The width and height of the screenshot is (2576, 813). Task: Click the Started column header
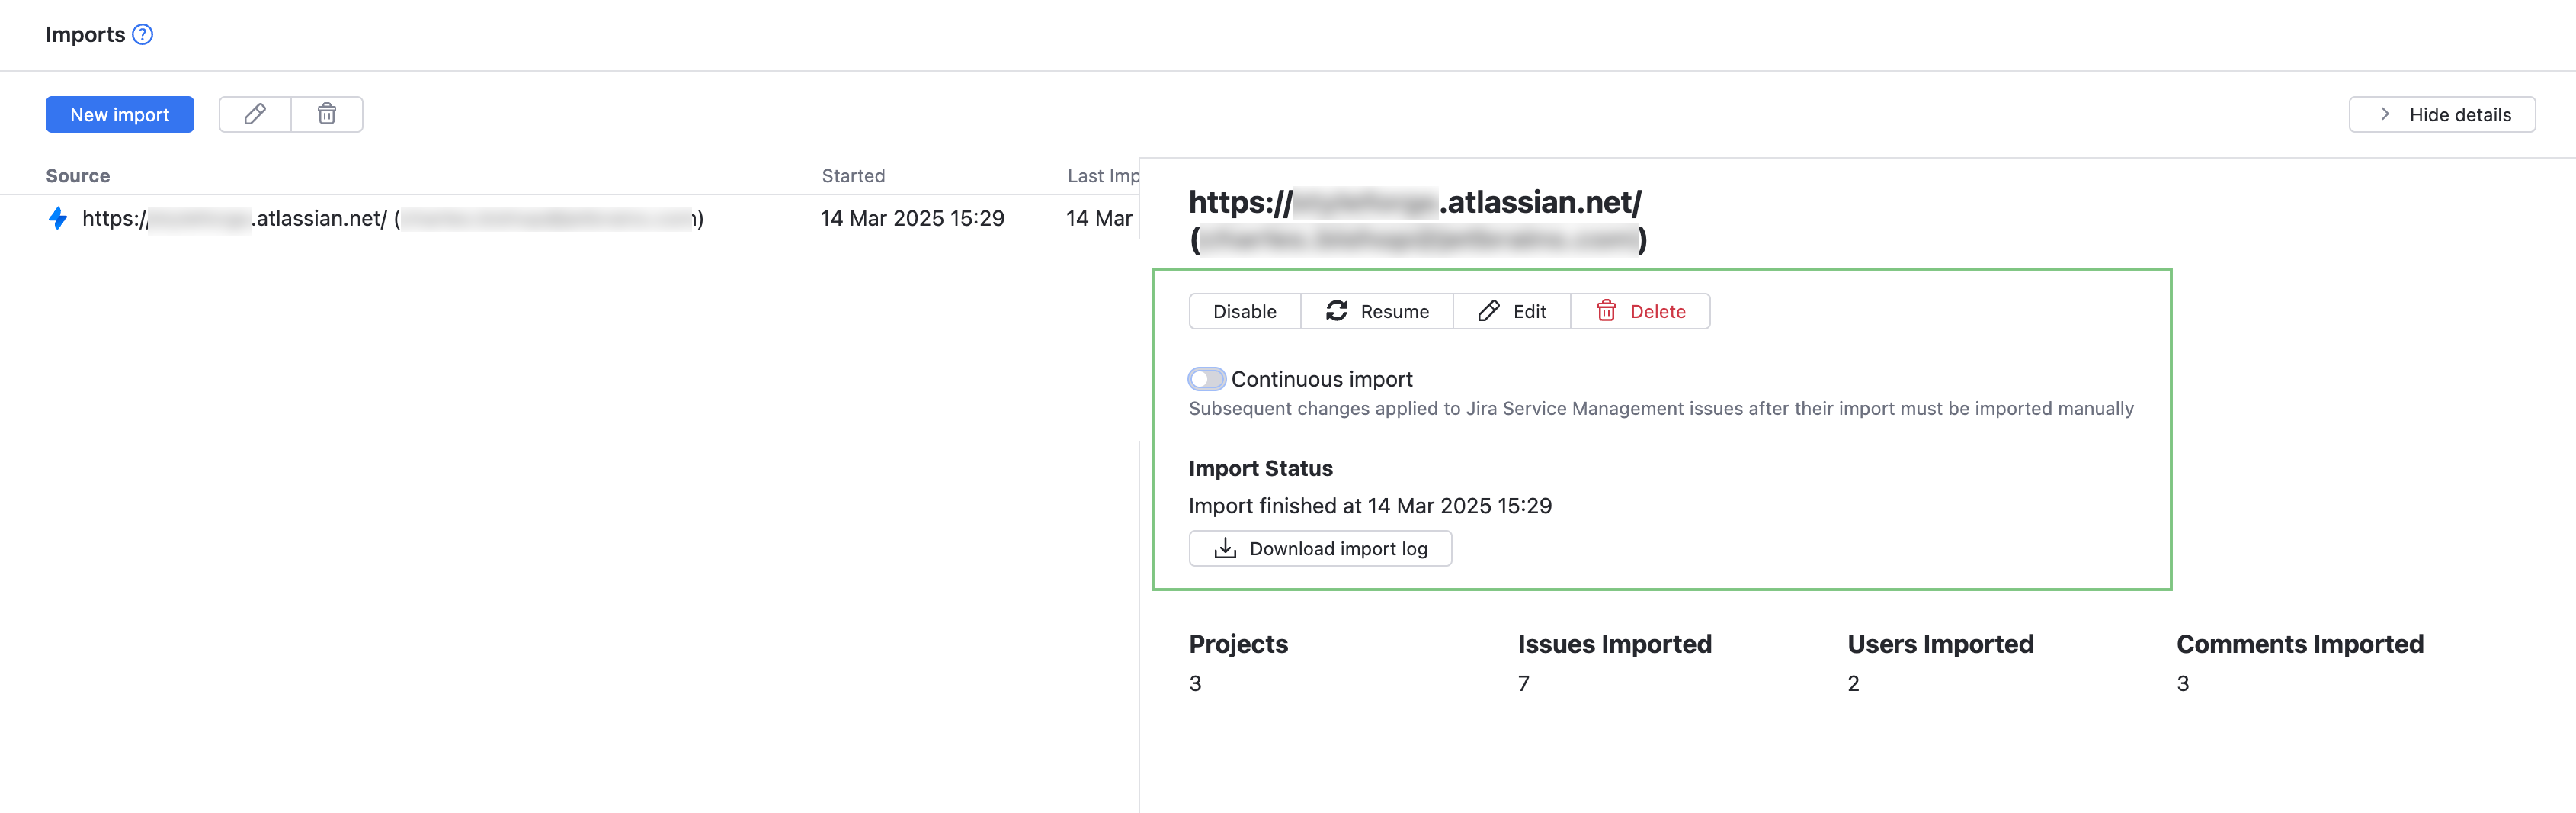pos(853,175)
